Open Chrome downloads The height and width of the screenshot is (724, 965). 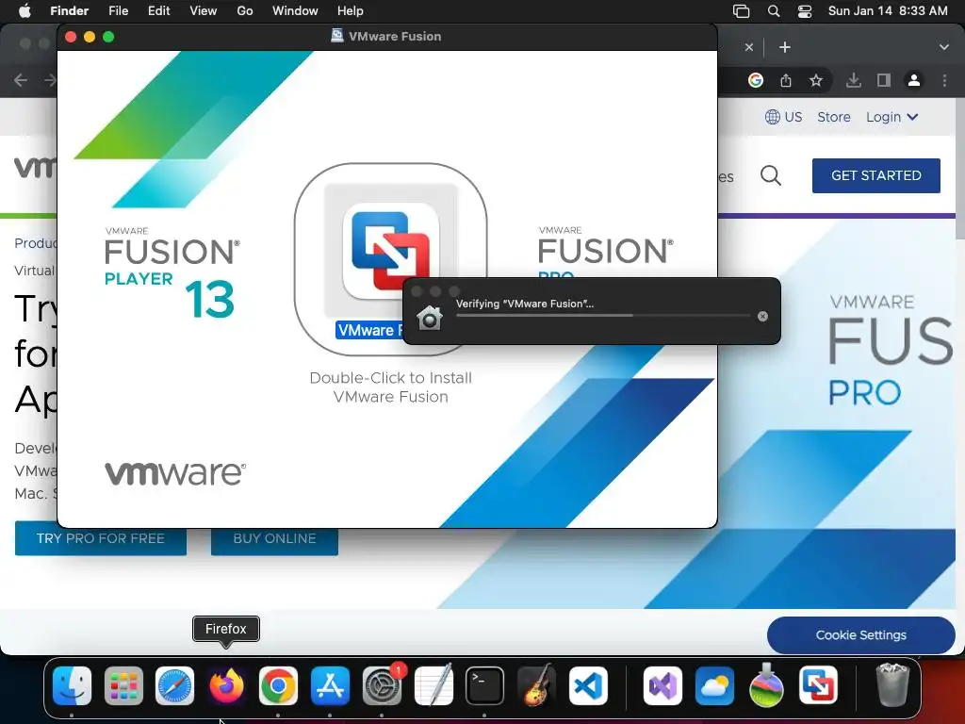(x=854, y=80)
